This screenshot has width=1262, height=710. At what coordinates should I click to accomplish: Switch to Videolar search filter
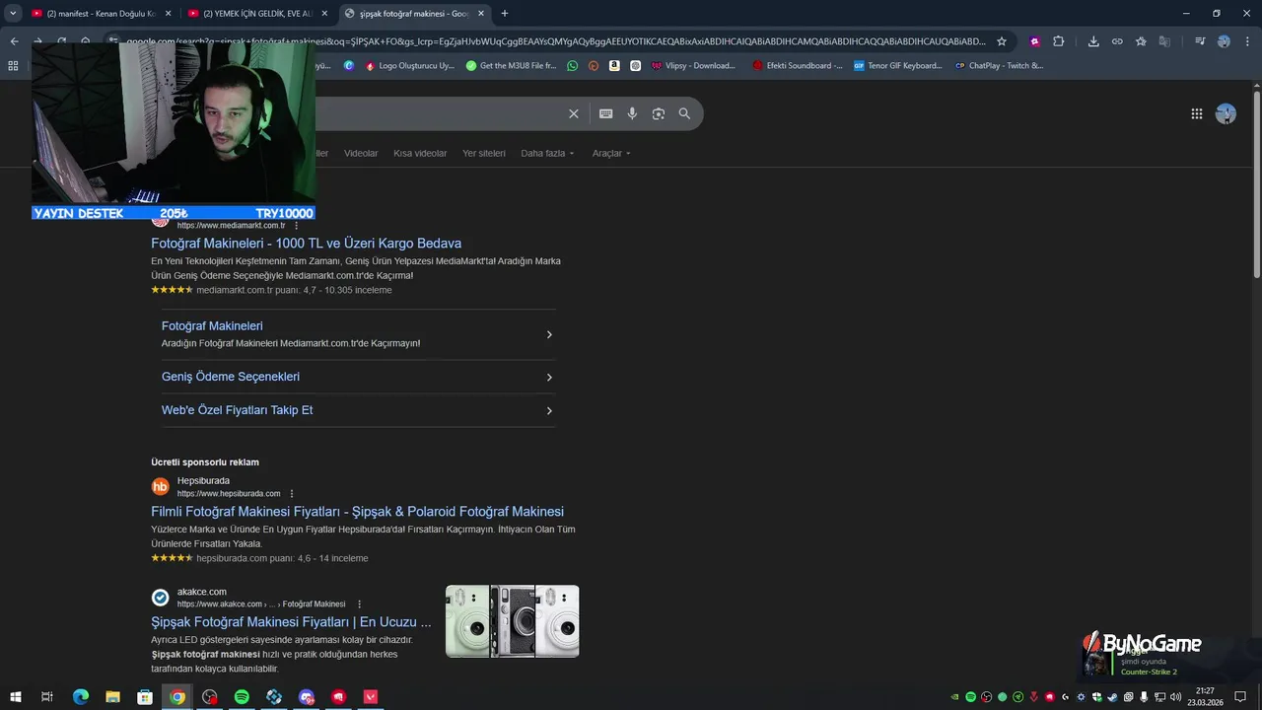tap(361, 154)
